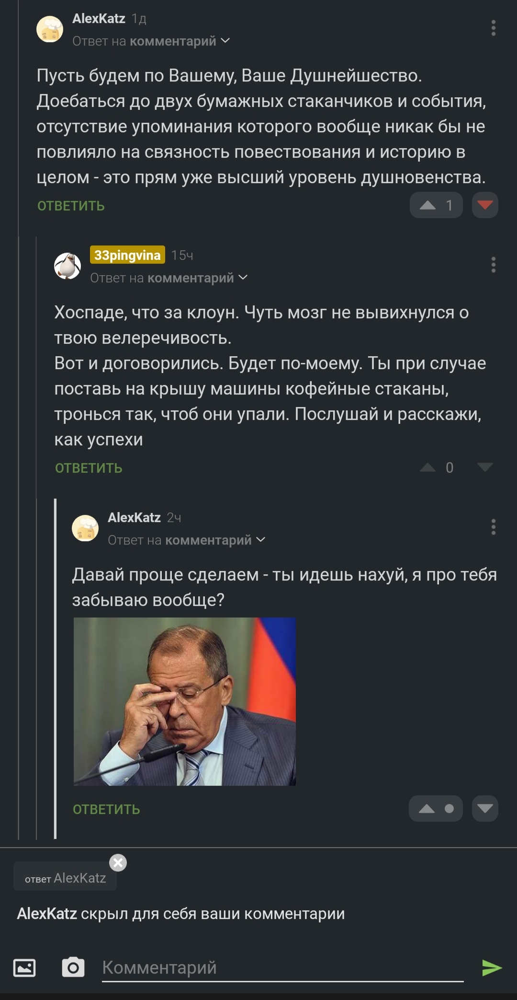Screen dimensions: 517x1000
Task: Send the comment with the green arrow
Action: (x=492, y=968)
